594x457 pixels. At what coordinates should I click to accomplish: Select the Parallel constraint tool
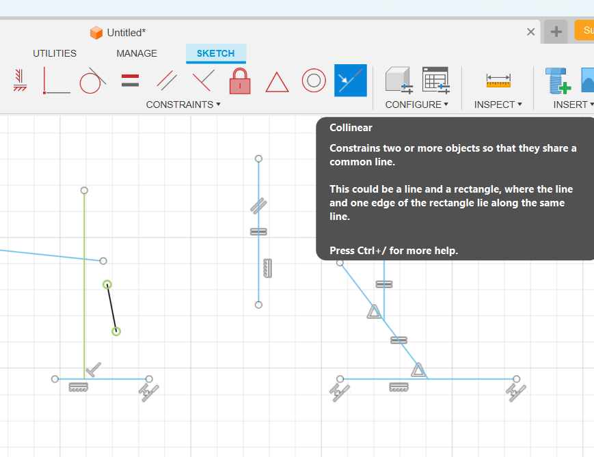tap(167, 81)
